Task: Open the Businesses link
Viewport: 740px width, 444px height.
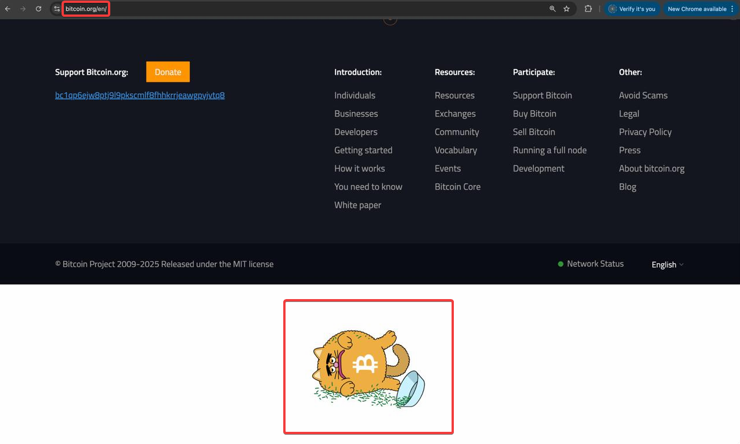Action: pyautogui.click(x=356, y=114)
